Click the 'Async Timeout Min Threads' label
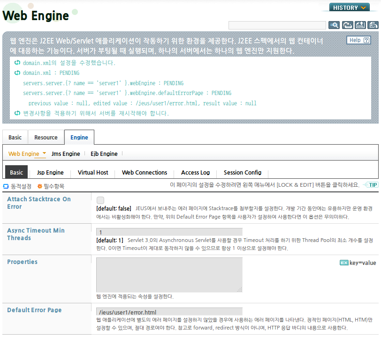The height and width of the screenshot is (337, 381). [x=36, y=234]
